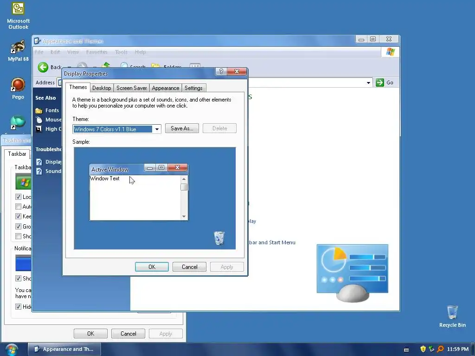
Task: Open the Taskbar and Start Menu link
Action: [x=272, y=242]
